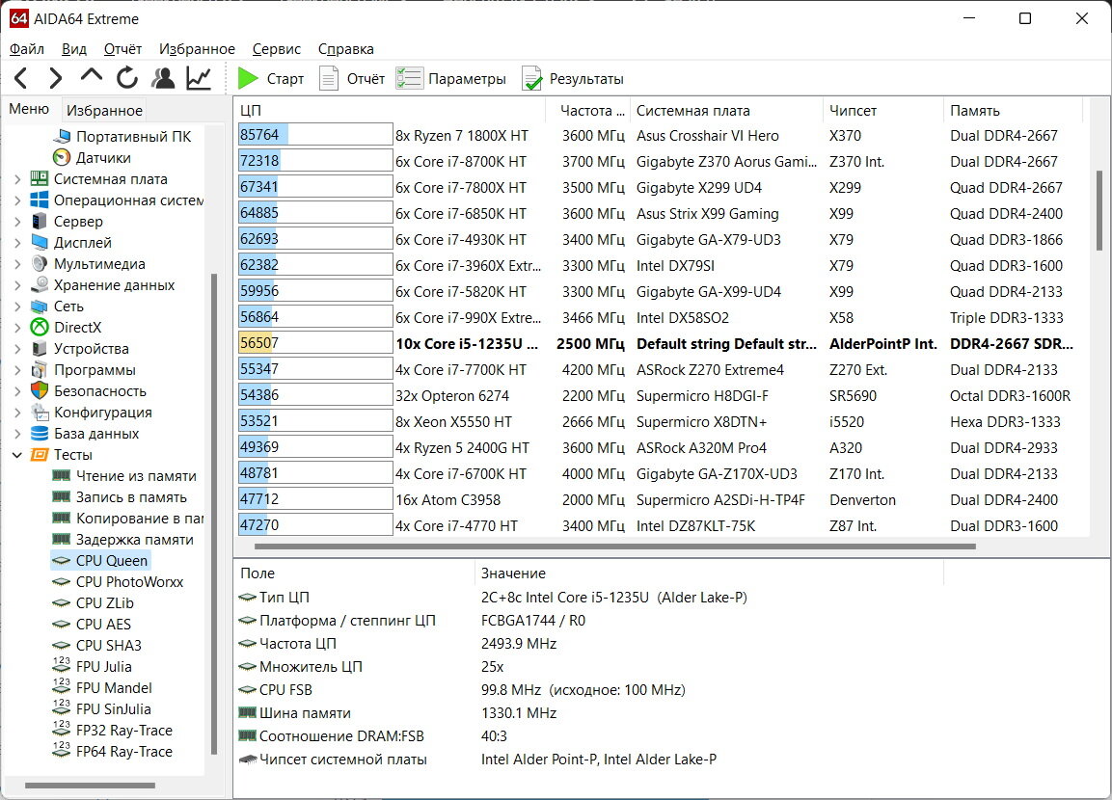The height and width of the screenshot is (800, 1112).
Task: Select the Чтение из памяти test
Action: (x=136, y=476)
